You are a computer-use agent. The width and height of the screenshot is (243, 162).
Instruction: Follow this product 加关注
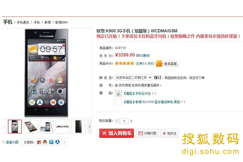pyautogui.click(x=170, y=133)
